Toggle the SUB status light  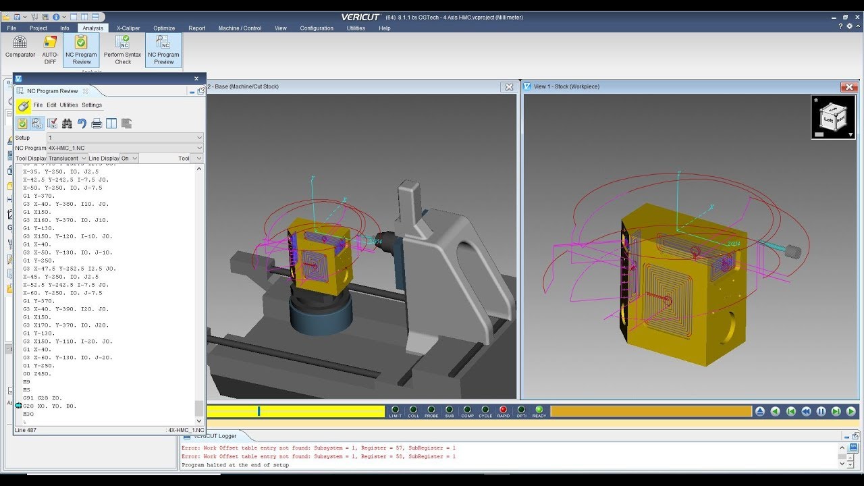click(x=449, y=411)
